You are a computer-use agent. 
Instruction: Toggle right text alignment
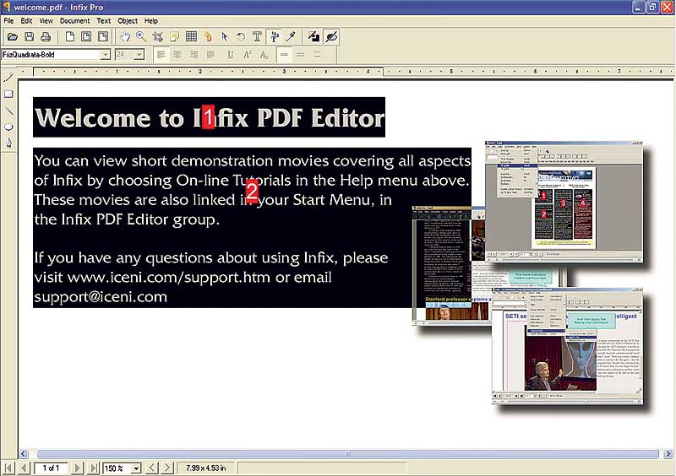pos(194,55)
